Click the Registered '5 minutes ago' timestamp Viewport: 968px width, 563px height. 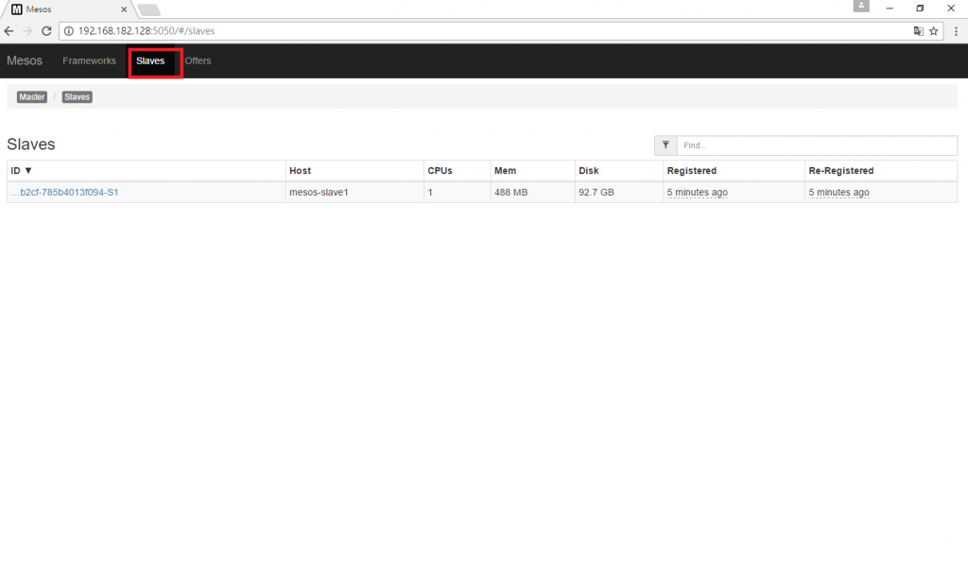697,193
